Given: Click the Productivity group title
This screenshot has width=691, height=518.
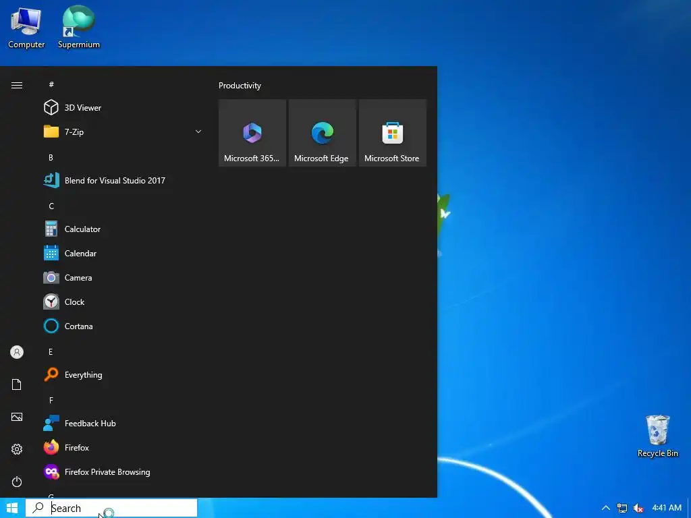Looking at the screenshot, I should 240,86.
